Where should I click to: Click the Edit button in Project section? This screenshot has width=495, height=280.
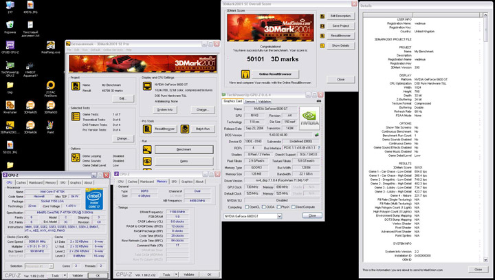(123, 98)
